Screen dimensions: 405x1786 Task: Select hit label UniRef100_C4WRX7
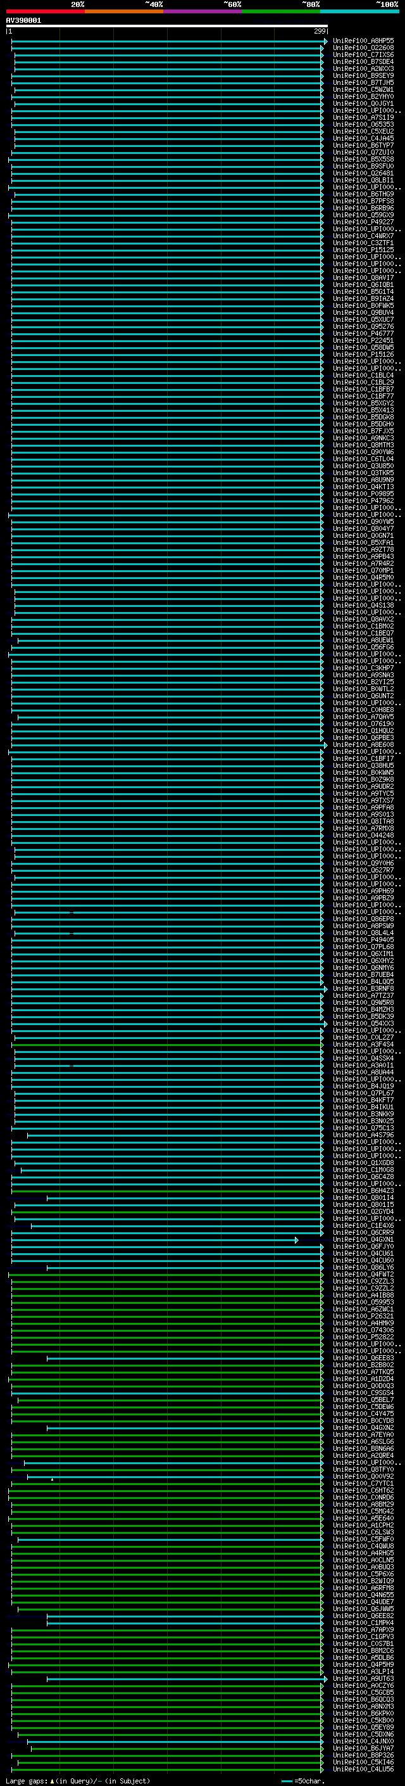[363, 236]
